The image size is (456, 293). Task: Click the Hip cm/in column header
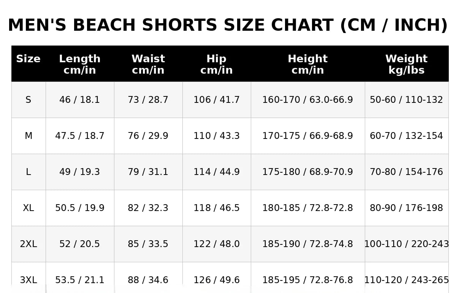coord(217,63)
